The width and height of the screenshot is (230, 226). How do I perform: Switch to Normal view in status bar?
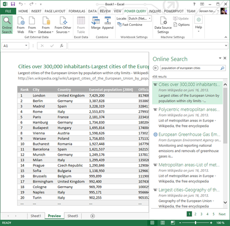pos(152,223)
